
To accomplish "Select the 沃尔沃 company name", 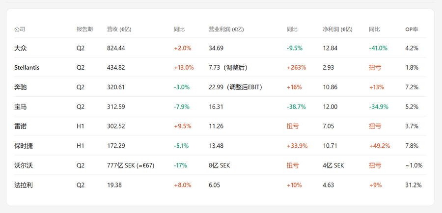I will pos(24,165).
